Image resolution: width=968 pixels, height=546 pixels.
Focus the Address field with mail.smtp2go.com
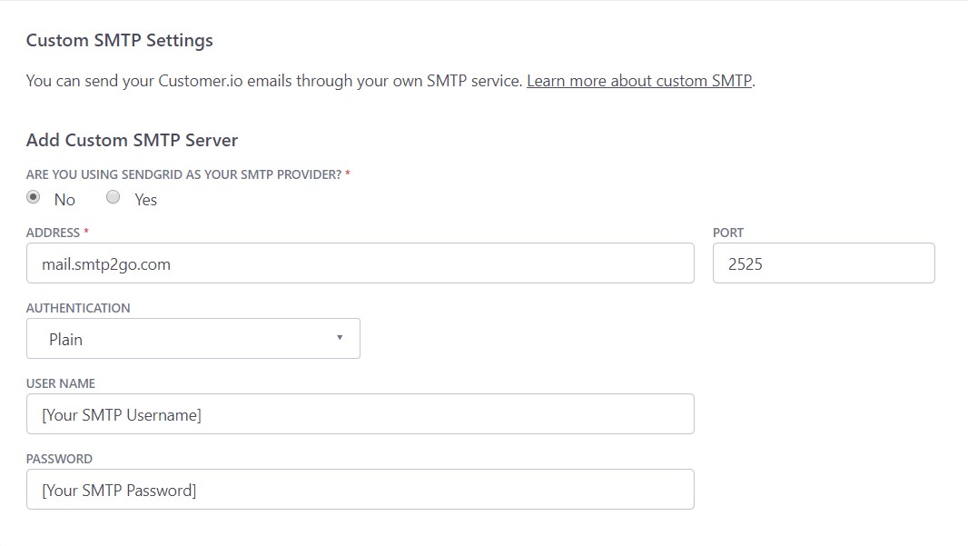pyautogui.click(x=360, y=263)
